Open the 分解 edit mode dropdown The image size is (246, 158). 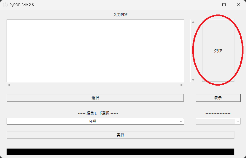pos(95,121)
